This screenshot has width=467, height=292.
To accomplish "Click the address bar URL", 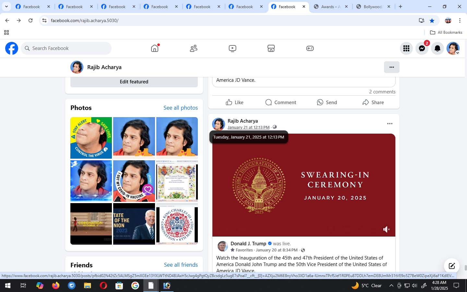I will [x=85, y=20].
